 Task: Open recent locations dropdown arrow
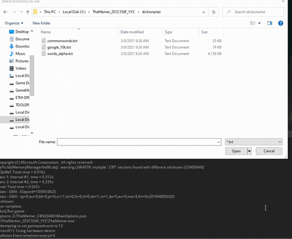click(x=21, y=12)
